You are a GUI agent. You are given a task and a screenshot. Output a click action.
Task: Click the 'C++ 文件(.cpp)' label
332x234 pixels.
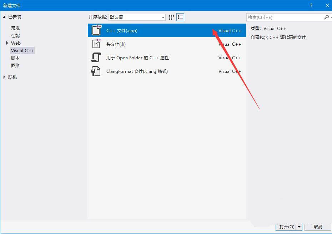coord(122,30)
